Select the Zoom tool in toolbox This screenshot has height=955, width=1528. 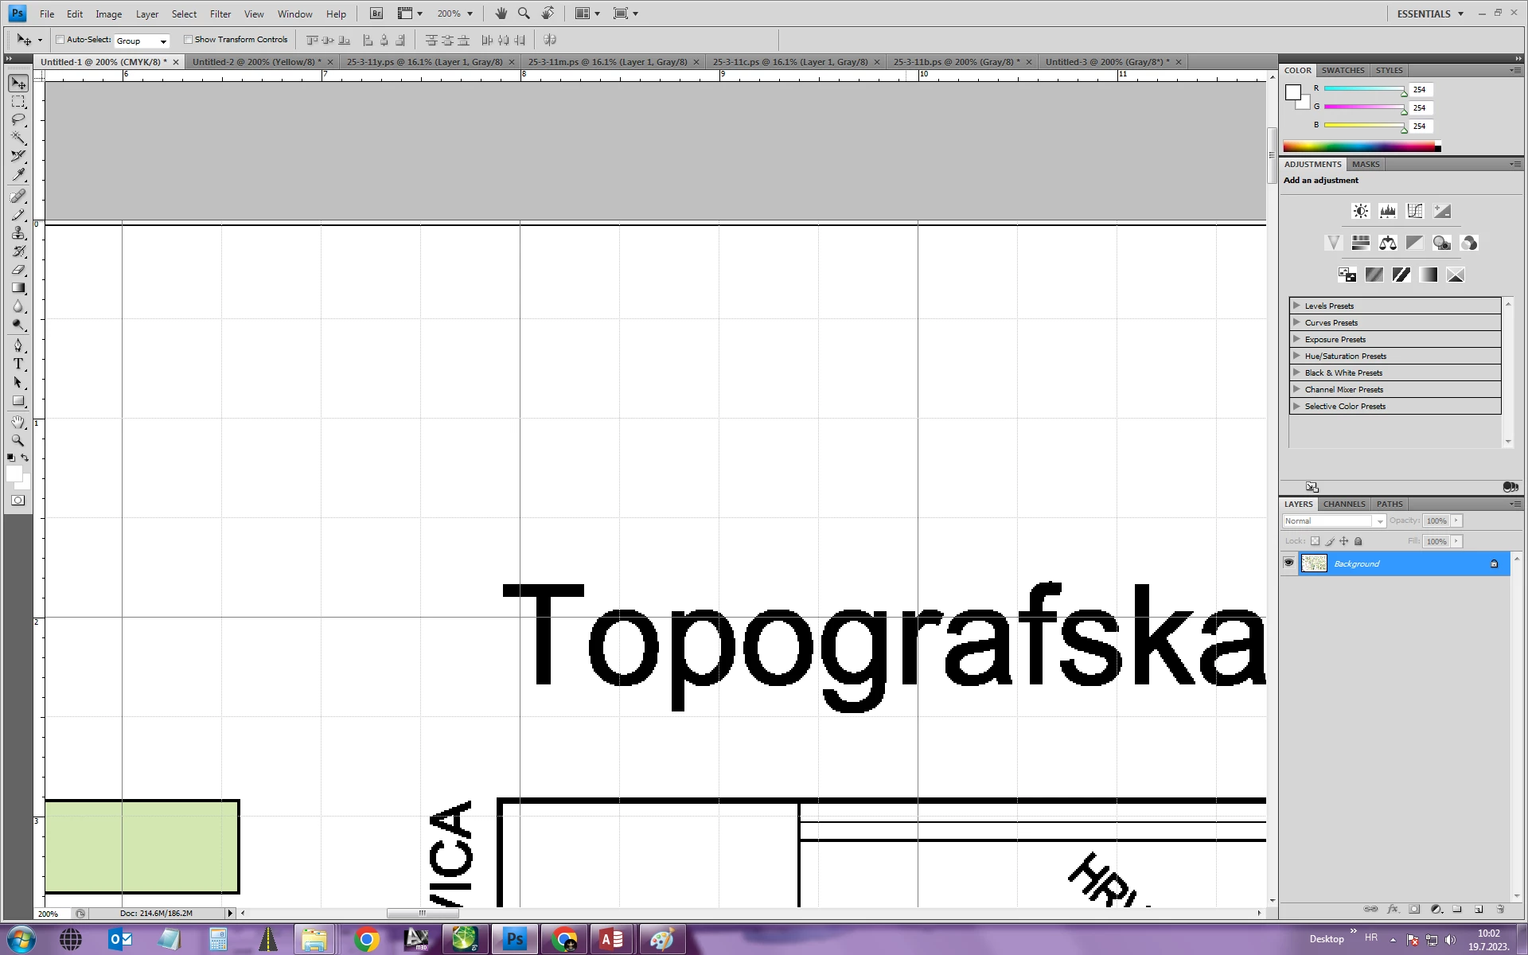point(18,440)
